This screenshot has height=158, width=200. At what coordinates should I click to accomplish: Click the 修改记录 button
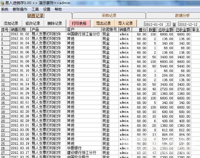click(33, 23)
